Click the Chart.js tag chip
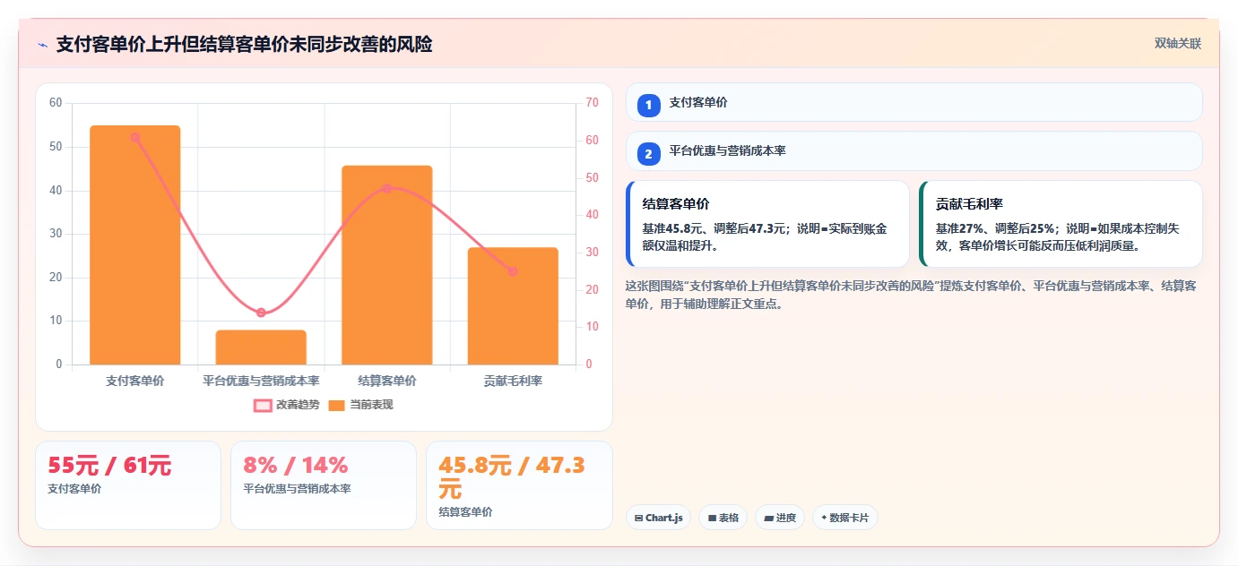The height and width of the screenshot is (566, 1238). [658, 518]
